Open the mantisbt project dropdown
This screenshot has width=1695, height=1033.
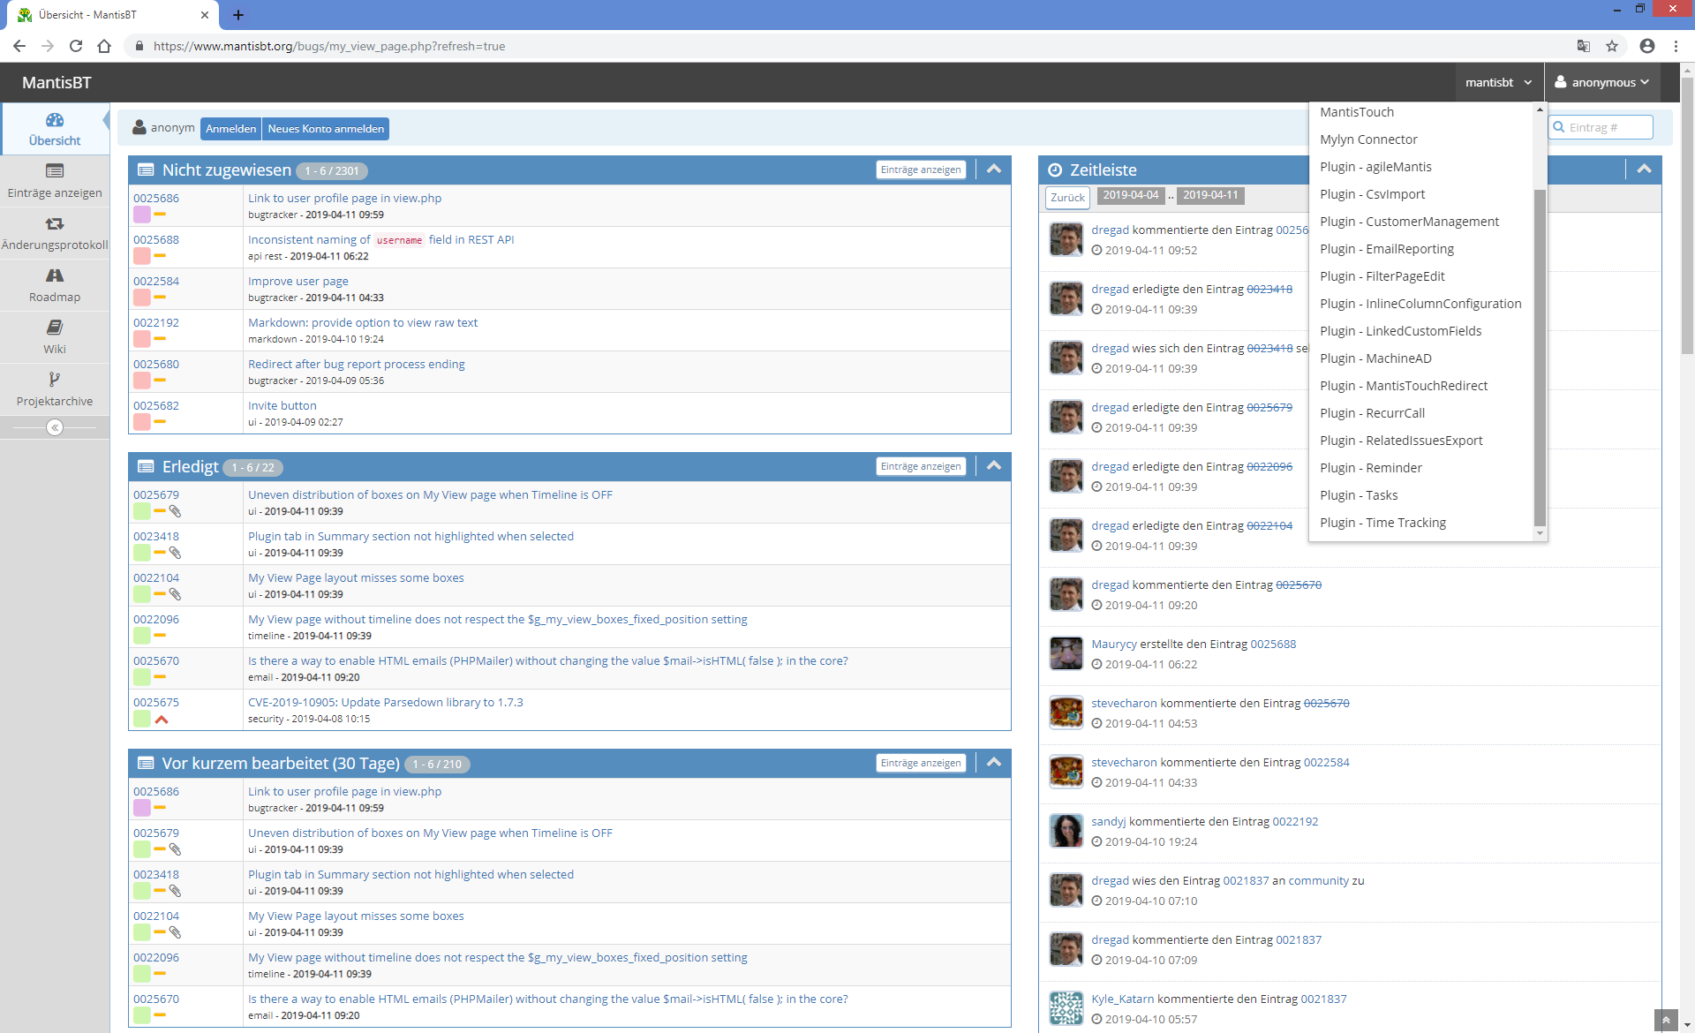click(x=1499, y=82)
